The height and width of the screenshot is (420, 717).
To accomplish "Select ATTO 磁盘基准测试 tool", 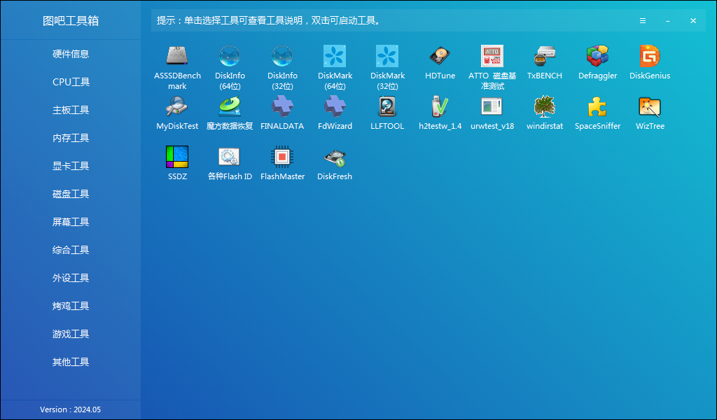I will (492, 56).
